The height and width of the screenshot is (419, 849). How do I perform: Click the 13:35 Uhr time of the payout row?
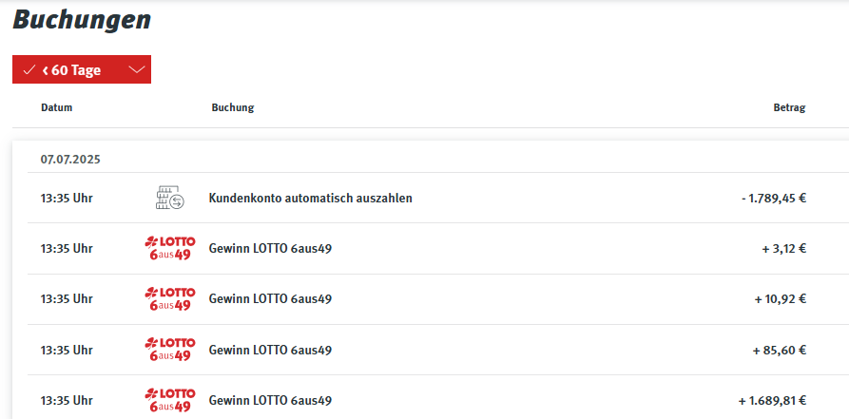coord(67,199)
